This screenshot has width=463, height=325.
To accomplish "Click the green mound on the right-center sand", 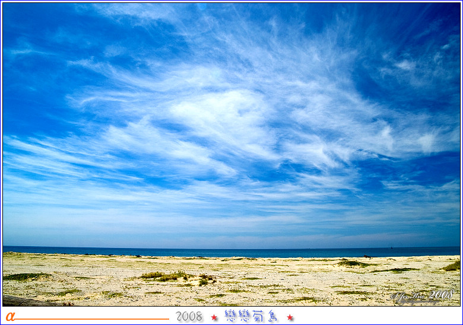I will [351, 263].
